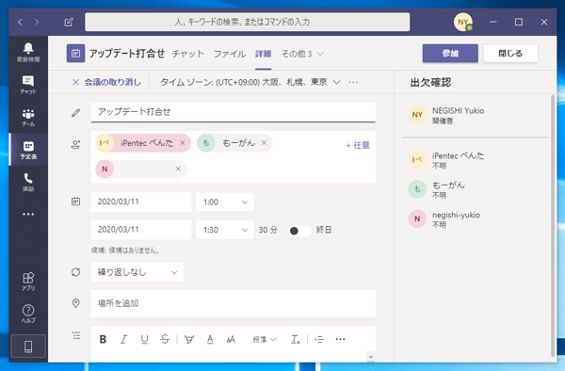
Task: Open more apps ellipsis in sidebar
Action: pyautogui.click(x=28, y=214)
